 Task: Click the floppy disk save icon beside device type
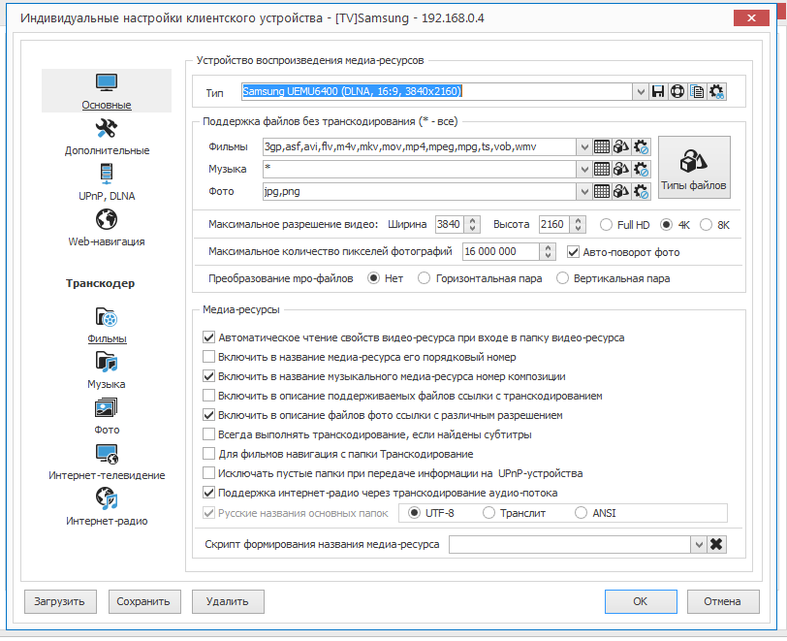click(x=658, y=91)
